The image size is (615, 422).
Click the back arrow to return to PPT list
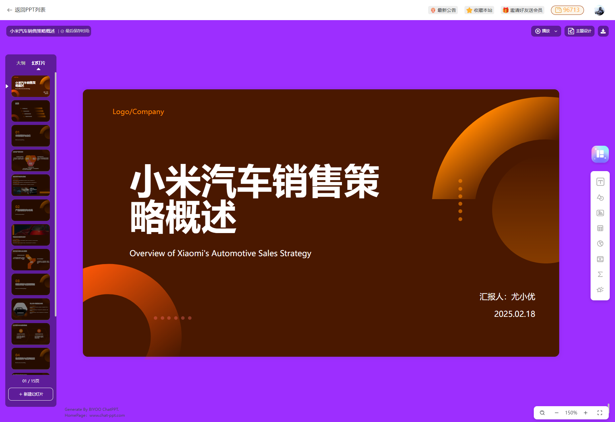(10, 10)
